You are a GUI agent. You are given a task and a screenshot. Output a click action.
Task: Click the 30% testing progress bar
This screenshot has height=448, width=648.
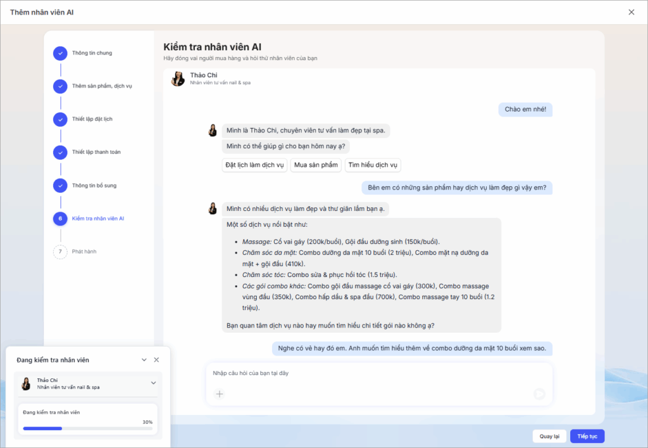[x=87, y=428]
